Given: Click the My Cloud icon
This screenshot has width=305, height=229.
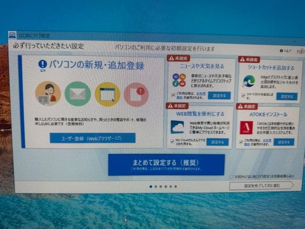Looking at the screenshot, I should pos(177,127).
